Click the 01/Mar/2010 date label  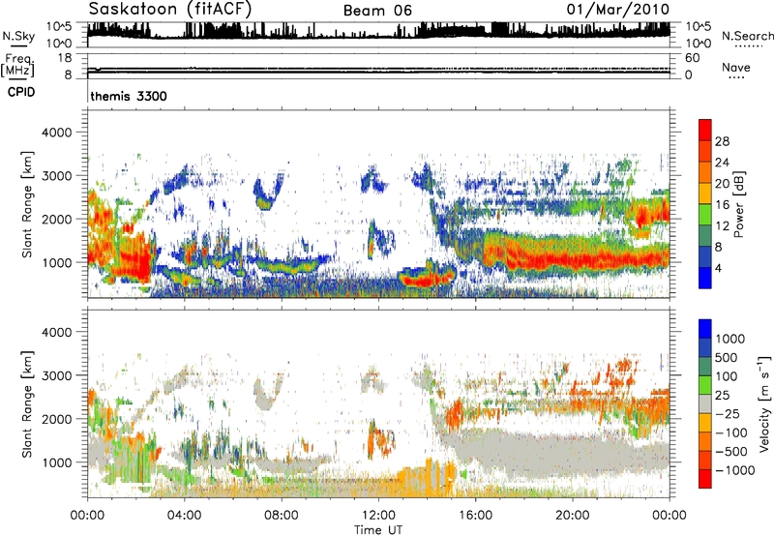point(618,9)
